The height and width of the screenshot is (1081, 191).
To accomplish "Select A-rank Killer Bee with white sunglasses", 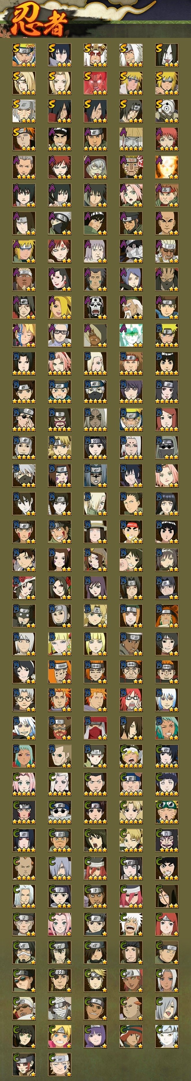I will tap(167, 251).
